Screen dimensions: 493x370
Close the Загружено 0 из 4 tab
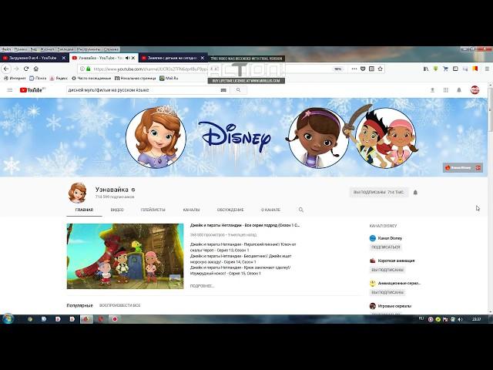64,58
